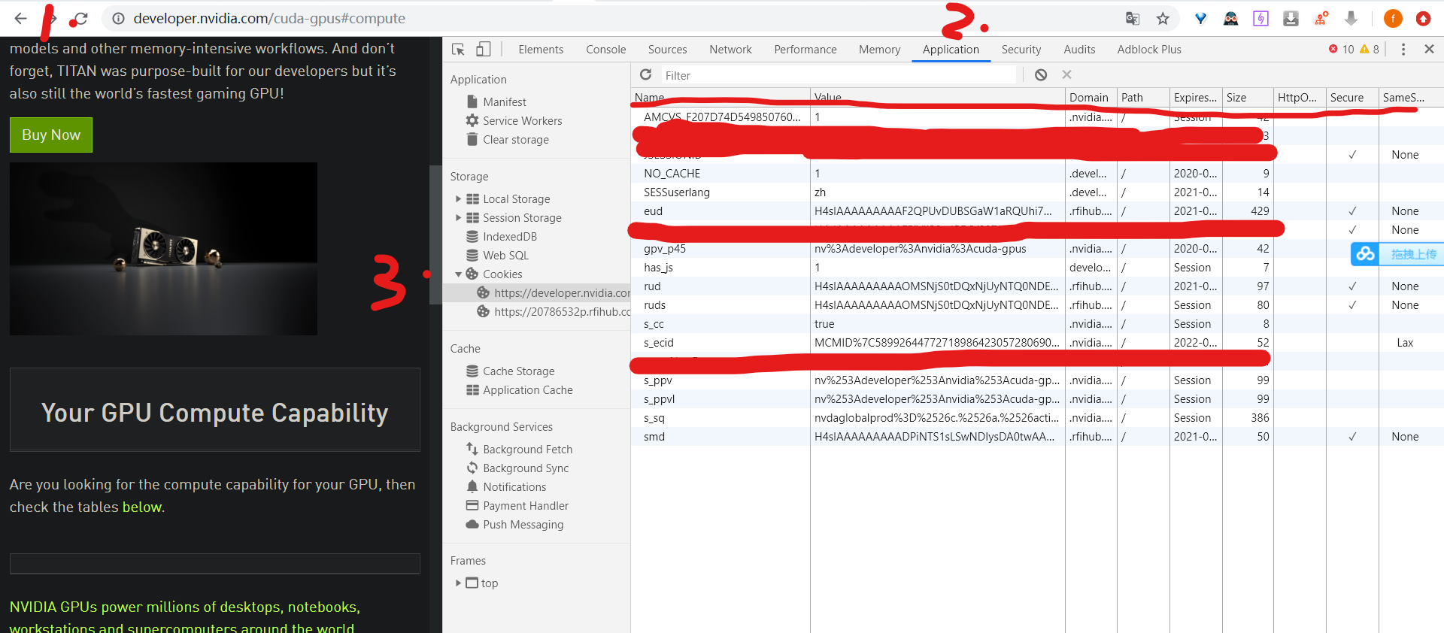Click the red error count badge
Viewport: 1444px width, 633px height.
click(x=1341, y=49)
